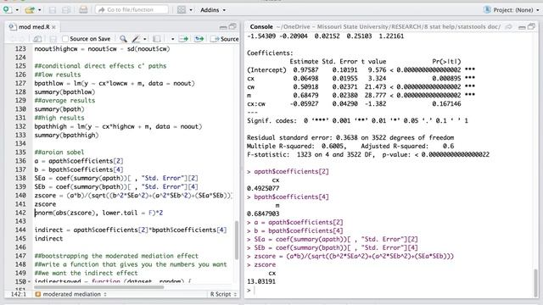The height and width of the screenshot is (305, 543).
Task: Click the 13.03191 console output value
Action: (261, 281)
